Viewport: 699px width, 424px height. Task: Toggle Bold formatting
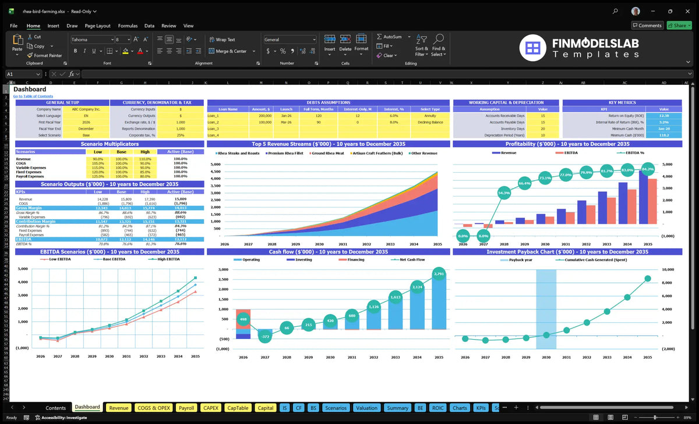[x=76, y=51]
